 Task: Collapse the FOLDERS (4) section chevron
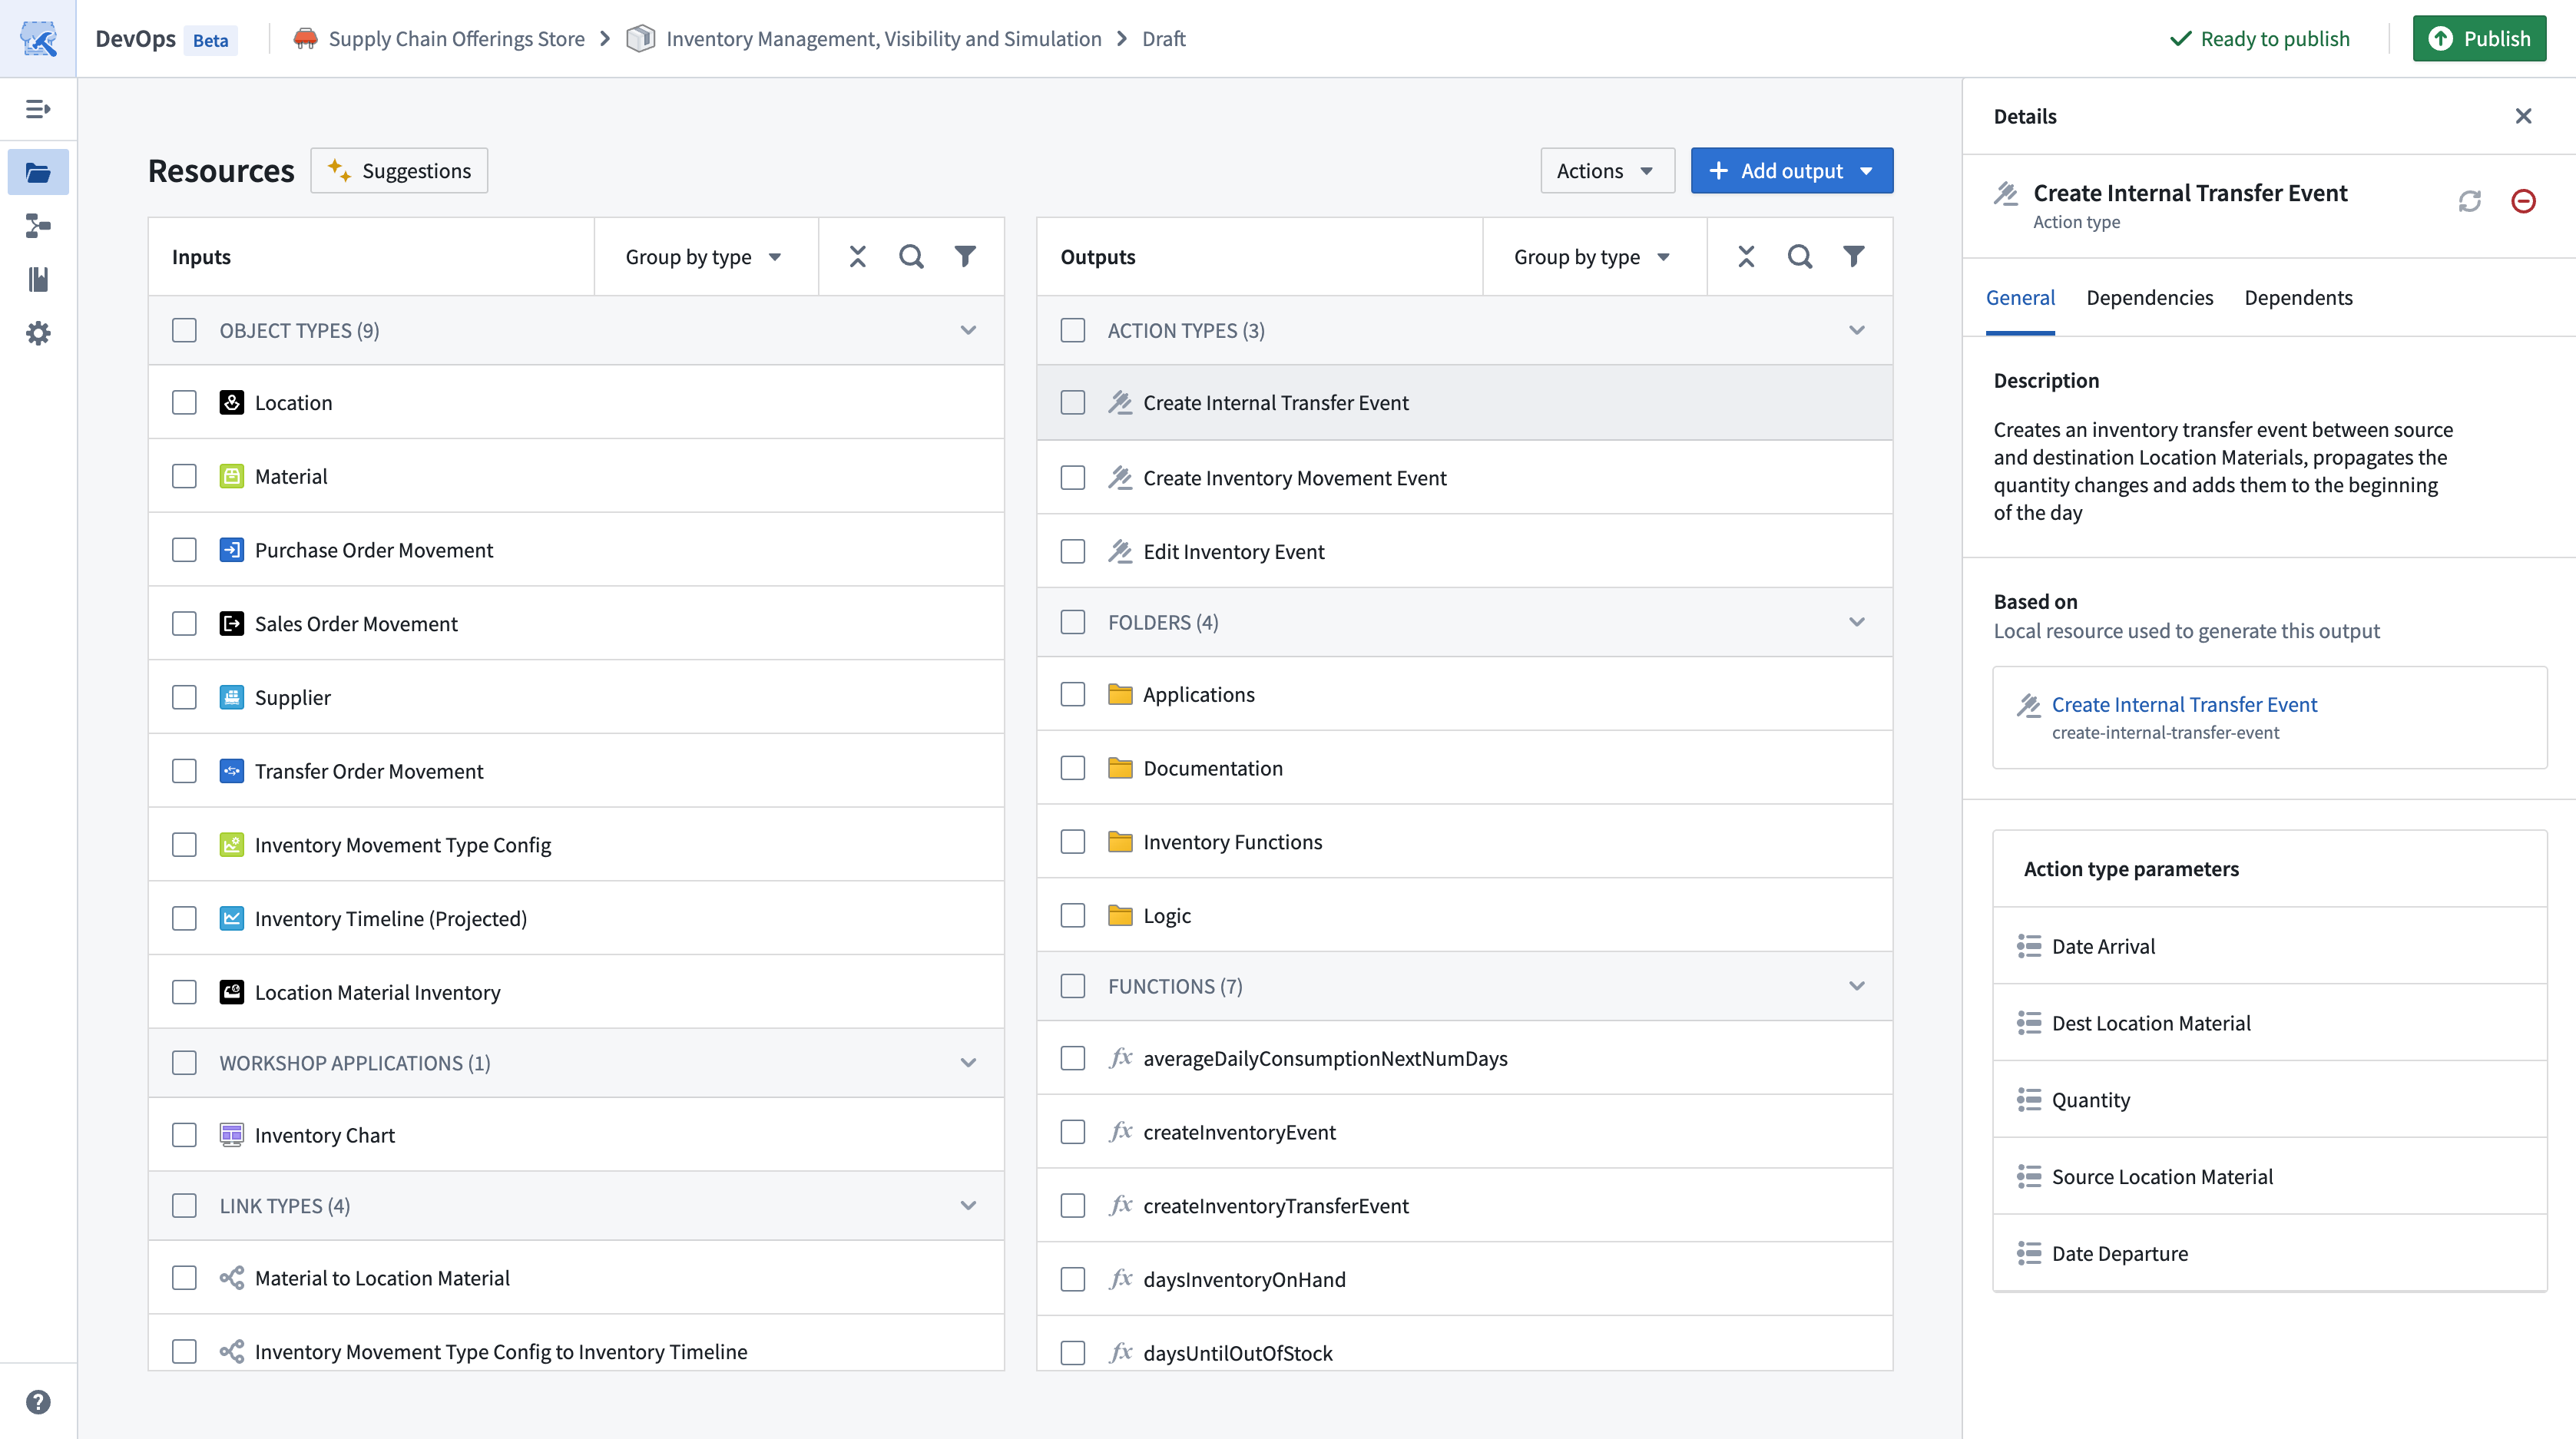(x=1856, y=622)
